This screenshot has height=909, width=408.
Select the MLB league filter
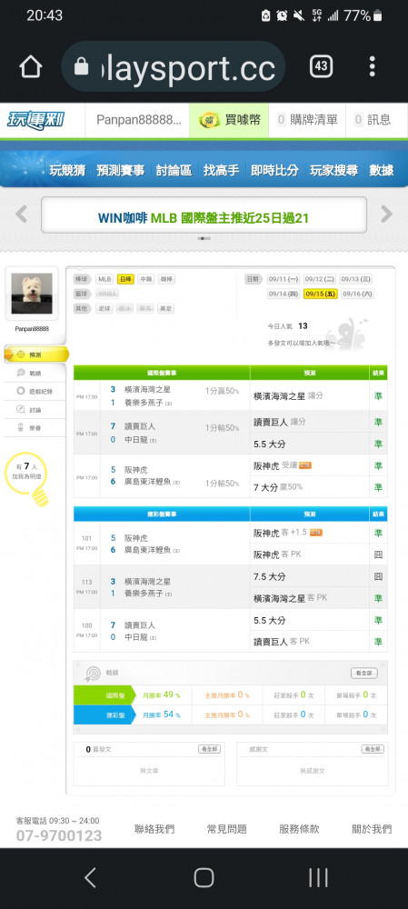(104, 279)
